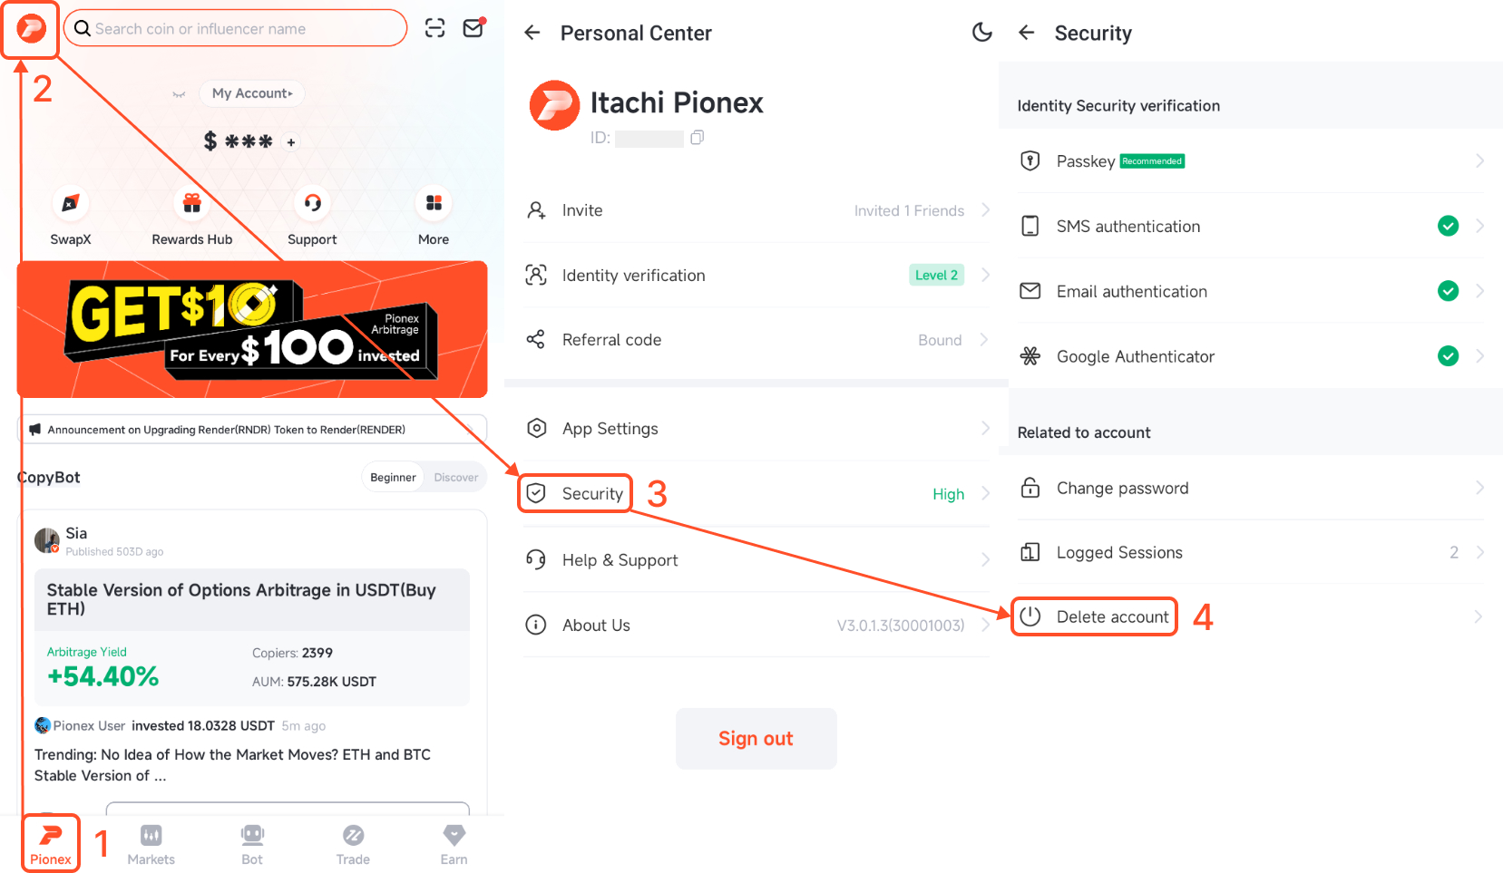Open the SwapX shortcut icon
This screenshot has height=873, width=1503.
coord(71,203)
